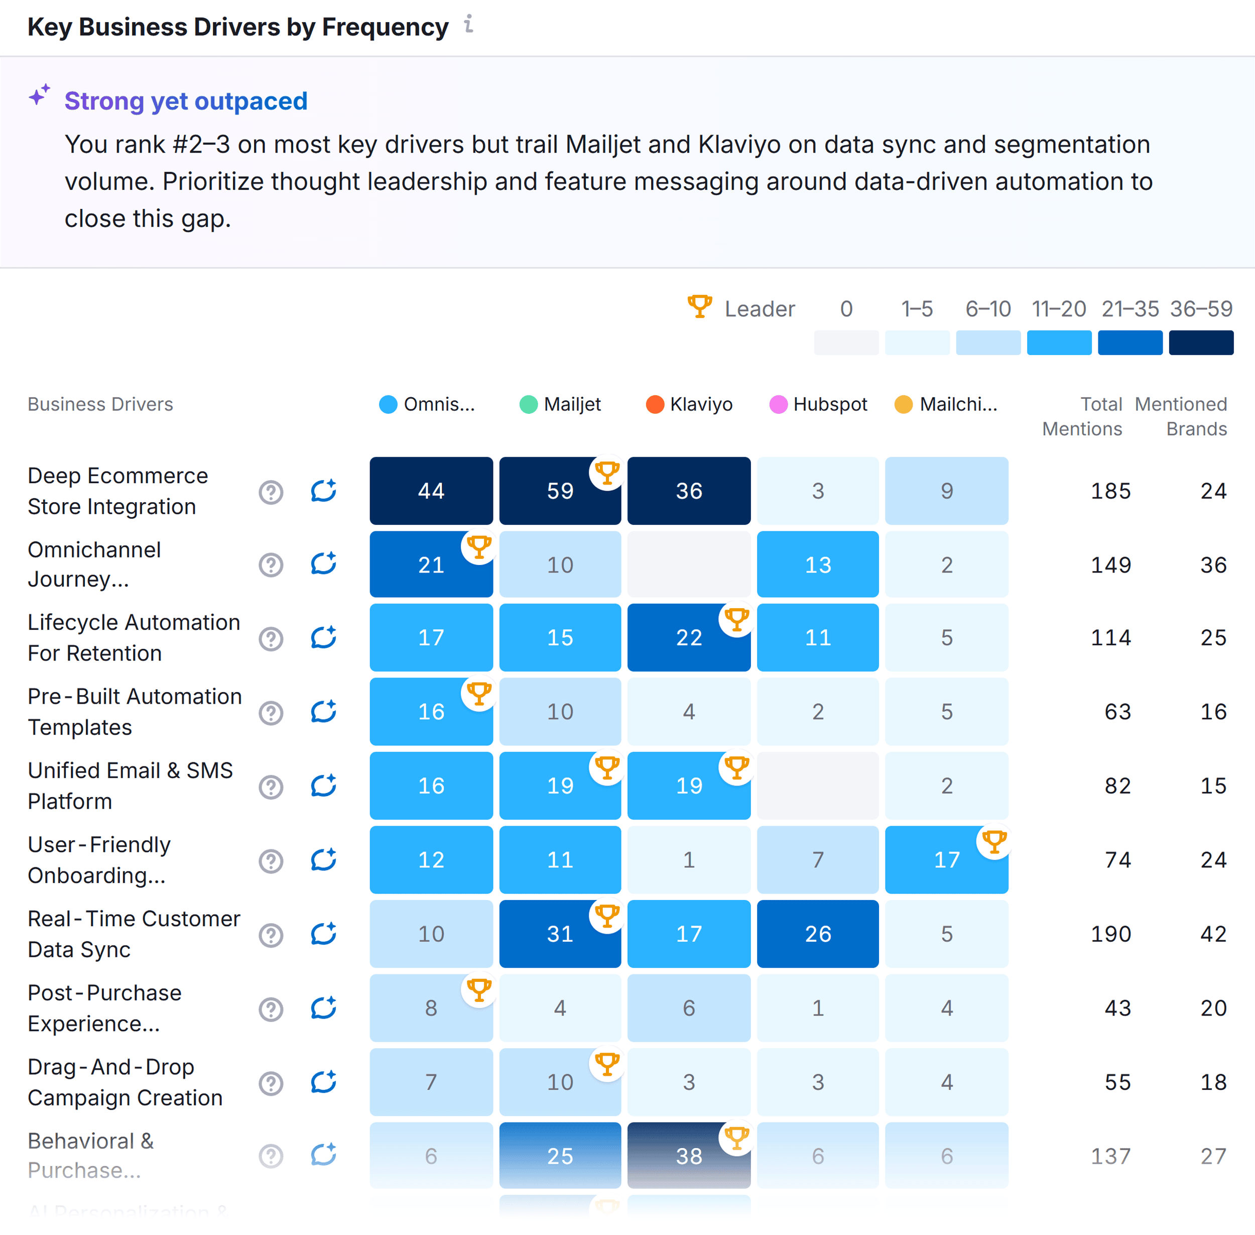Click the regenerate icon for Pre-Built Automation Templates
This screenshot has height=1235, width=1255.
[323, 712]
